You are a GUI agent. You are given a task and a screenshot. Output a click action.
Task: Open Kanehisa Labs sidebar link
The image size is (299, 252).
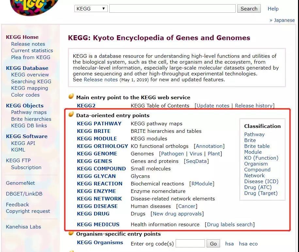(24, 227)
